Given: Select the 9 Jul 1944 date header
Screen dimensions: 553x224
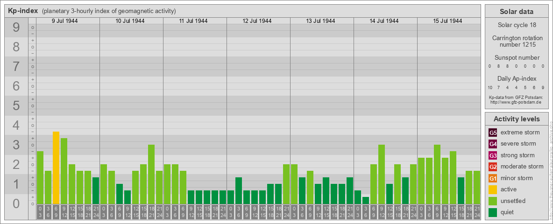Looking at the screenshot, I should tap(64, 21).
